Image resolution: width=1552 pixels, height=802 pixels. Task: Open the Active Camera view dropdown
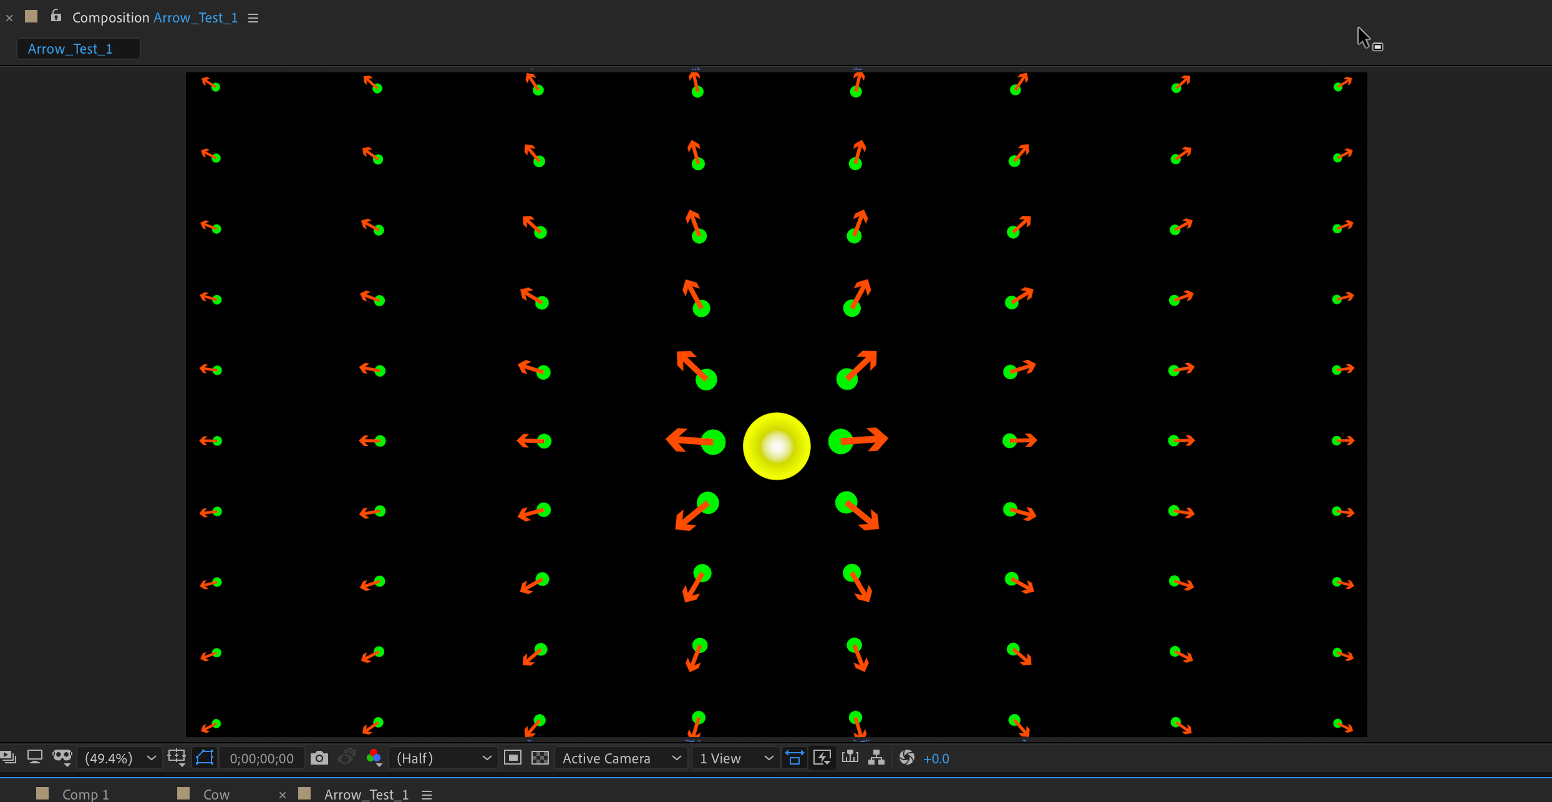621,758
